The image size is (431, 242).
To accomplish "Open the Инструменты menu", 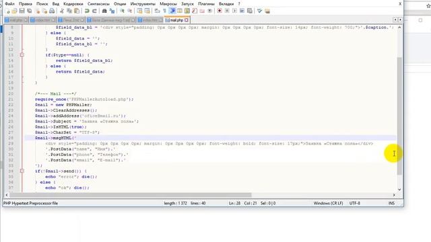I will click(143, 4).
